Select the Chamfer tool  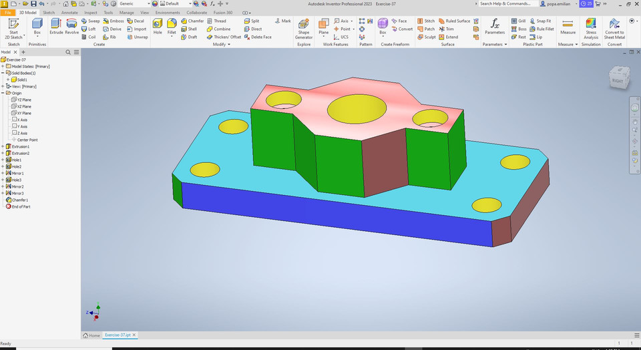192,21
